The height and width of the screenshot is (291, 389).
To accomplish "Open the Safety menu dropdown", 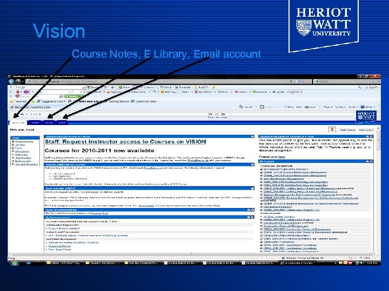I will (x=340, y=107).
